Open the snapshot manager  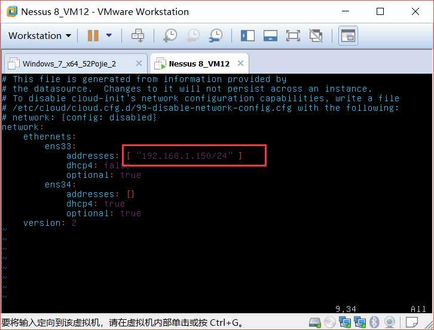(x=215, y=36)
